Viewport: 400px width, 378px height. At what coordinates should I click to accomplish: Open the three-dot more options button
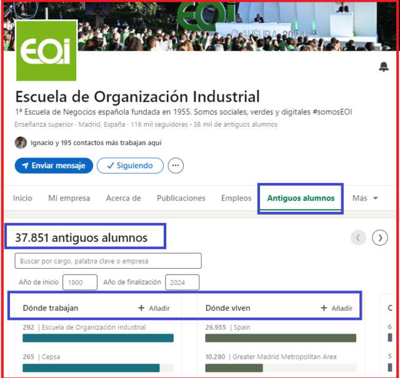pos(176,166)
